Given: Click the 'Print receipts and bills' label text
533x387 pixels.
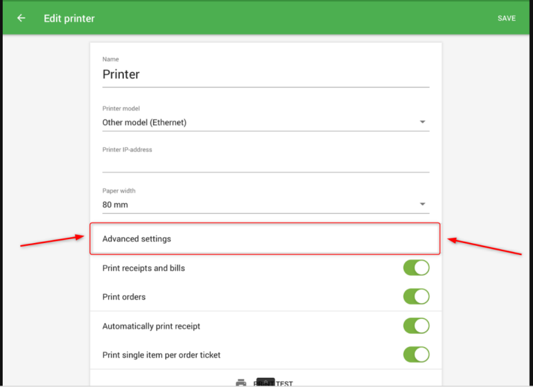Looking at the screenshot, I should pyautogui.click(x=144, y=268).
